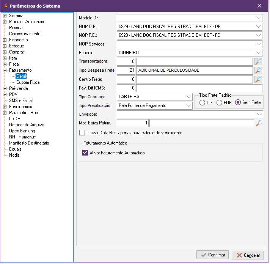Click Fav. Dif ICMS description field
The height and width of the screenshot is (264, 270).
pos(199,88)
